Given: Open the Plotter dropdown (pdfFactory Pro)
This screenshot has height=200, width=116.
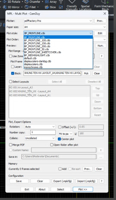Looking at the screenshot, I should (58, 21).
